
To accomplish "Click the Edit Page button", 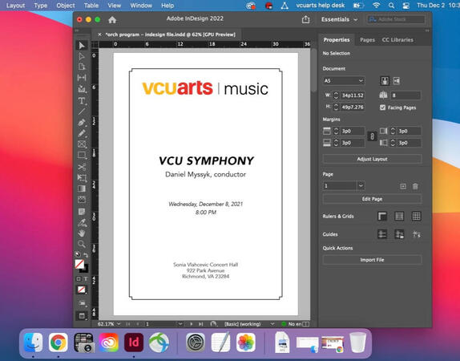I will [373, 199].
